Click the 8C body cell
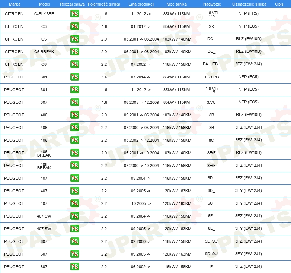The image size is (291, 273). pos(211,140)
